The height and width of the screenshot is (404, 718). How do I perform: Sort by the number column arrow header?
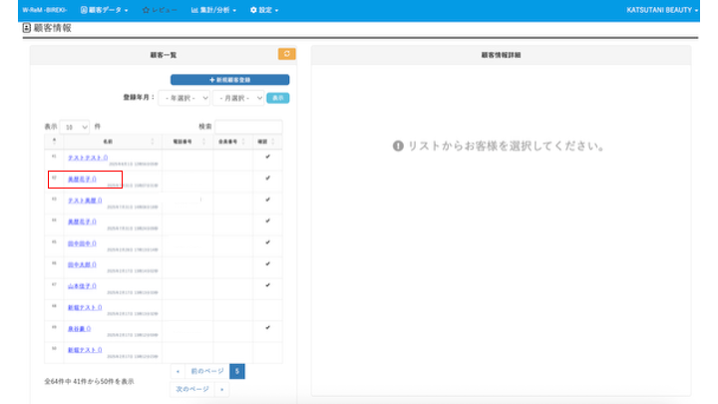[x=54, y=141]
